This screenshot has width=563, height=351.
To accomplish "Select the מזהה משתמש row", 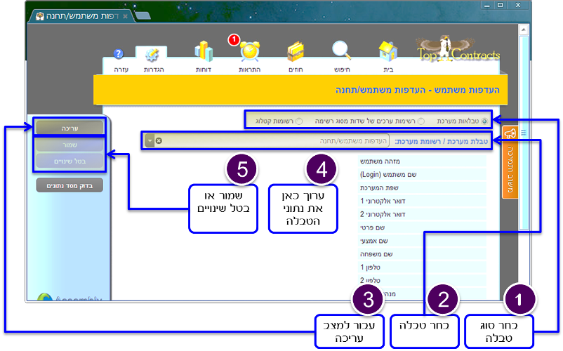I will tap(423, 161).
